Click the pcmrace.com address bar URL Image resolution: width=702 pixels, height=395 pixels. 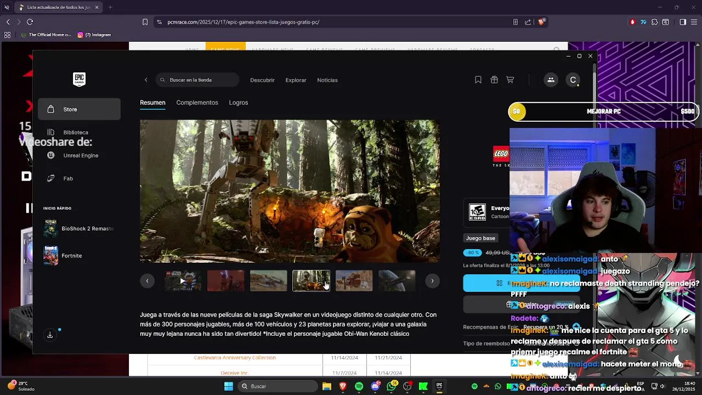(x=244, y=22)
